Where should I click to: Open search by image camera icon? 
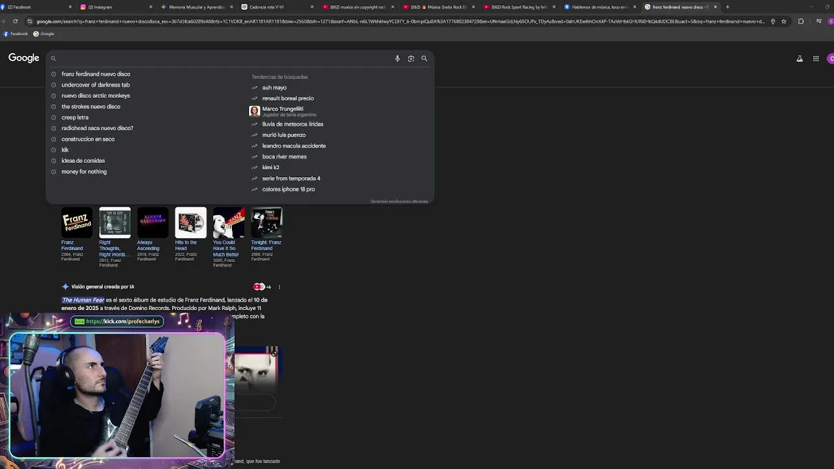411,59
